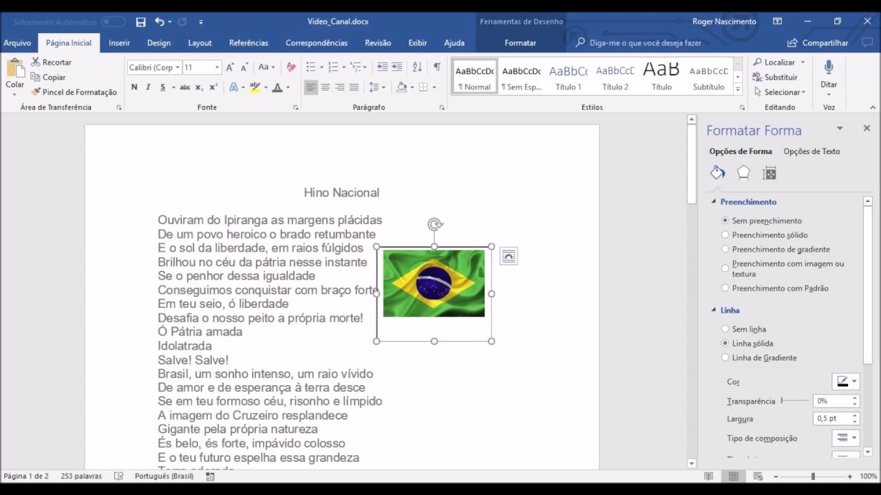Switch to Inserir ribbon tab
Screen dimensions: 881x495
(x=119, y=43)
